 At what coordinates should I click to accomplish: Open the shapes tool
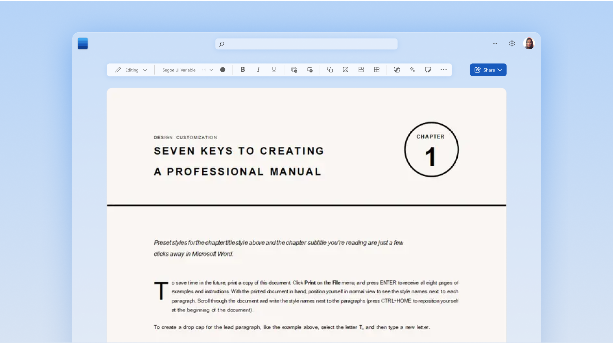click(330, 69)
